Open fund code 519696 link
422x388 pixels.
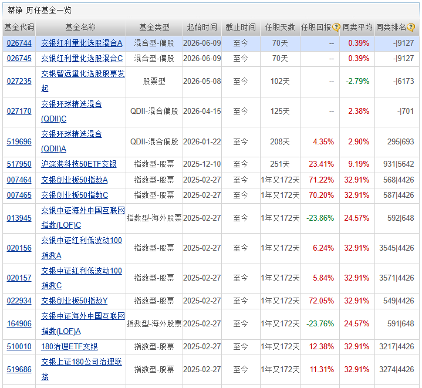[19, 141]
